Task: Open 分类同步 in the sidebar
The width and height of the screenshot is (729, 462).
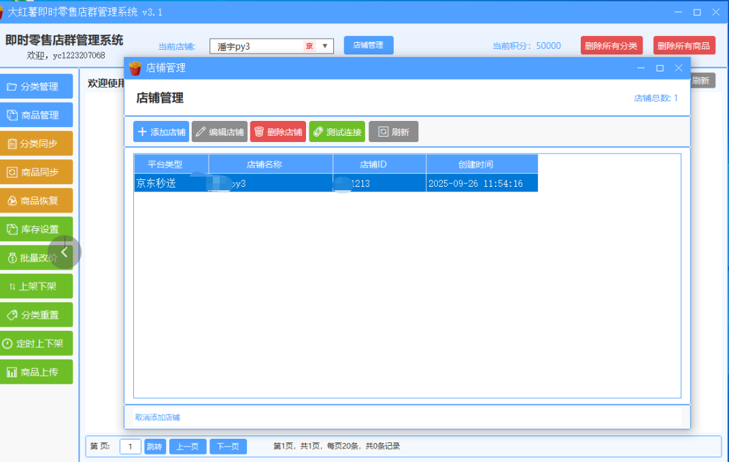Action: (x=36, y=143)
